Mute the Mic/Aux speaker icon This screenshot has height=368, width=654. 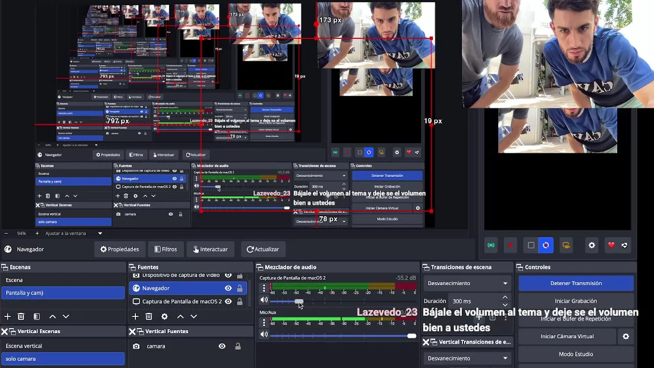point(264,335)
